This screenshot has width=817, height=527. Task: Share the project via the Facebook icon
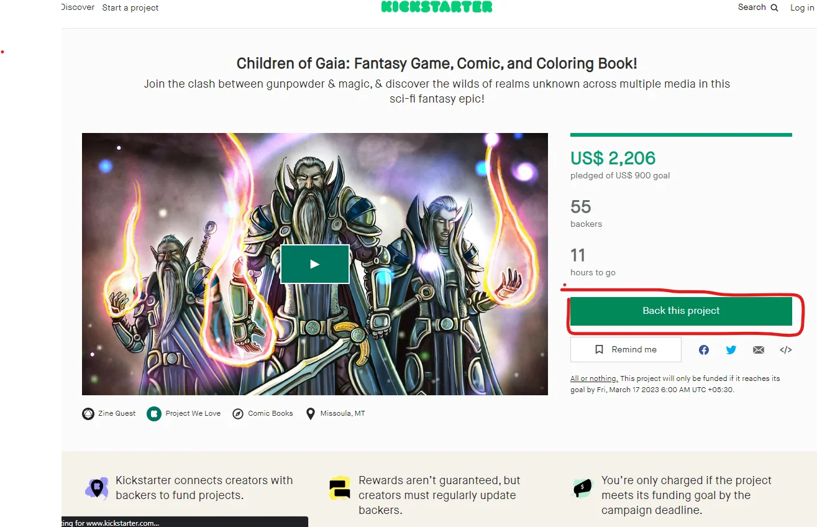pyautogui.click(x=703, y=350)
